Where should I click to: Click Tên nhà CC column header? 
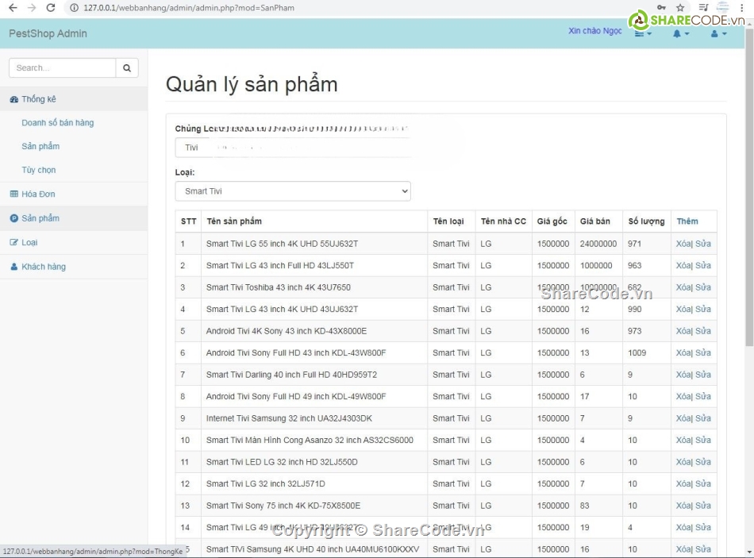pyautogui.click(x=503, y=221)
